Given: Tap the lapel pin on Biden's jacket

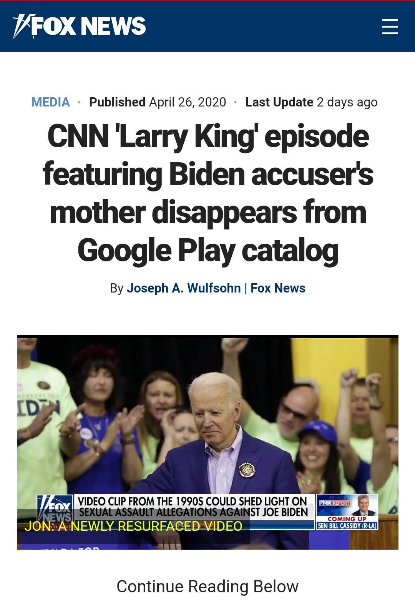Looking at the screenshot, I should click(247, 469).
